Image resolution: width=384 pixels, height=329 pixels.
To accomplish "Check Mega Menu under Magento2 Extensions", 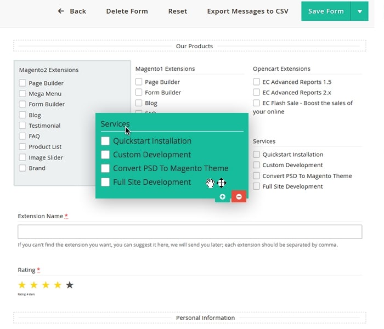I will point(22,94).
